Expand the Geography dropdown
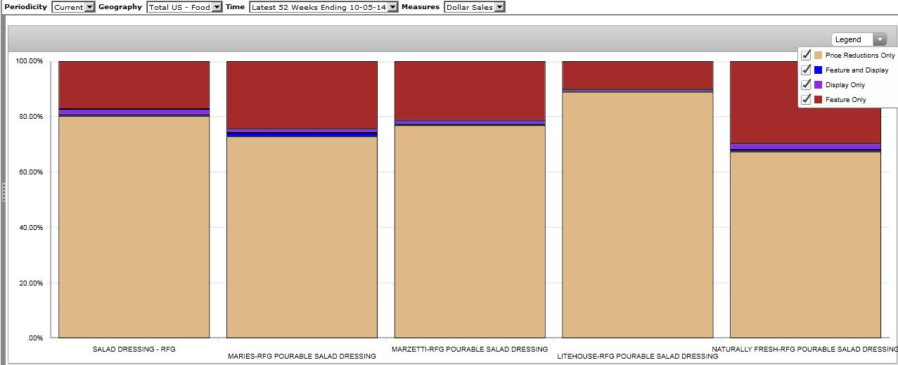 click(217, 7)
